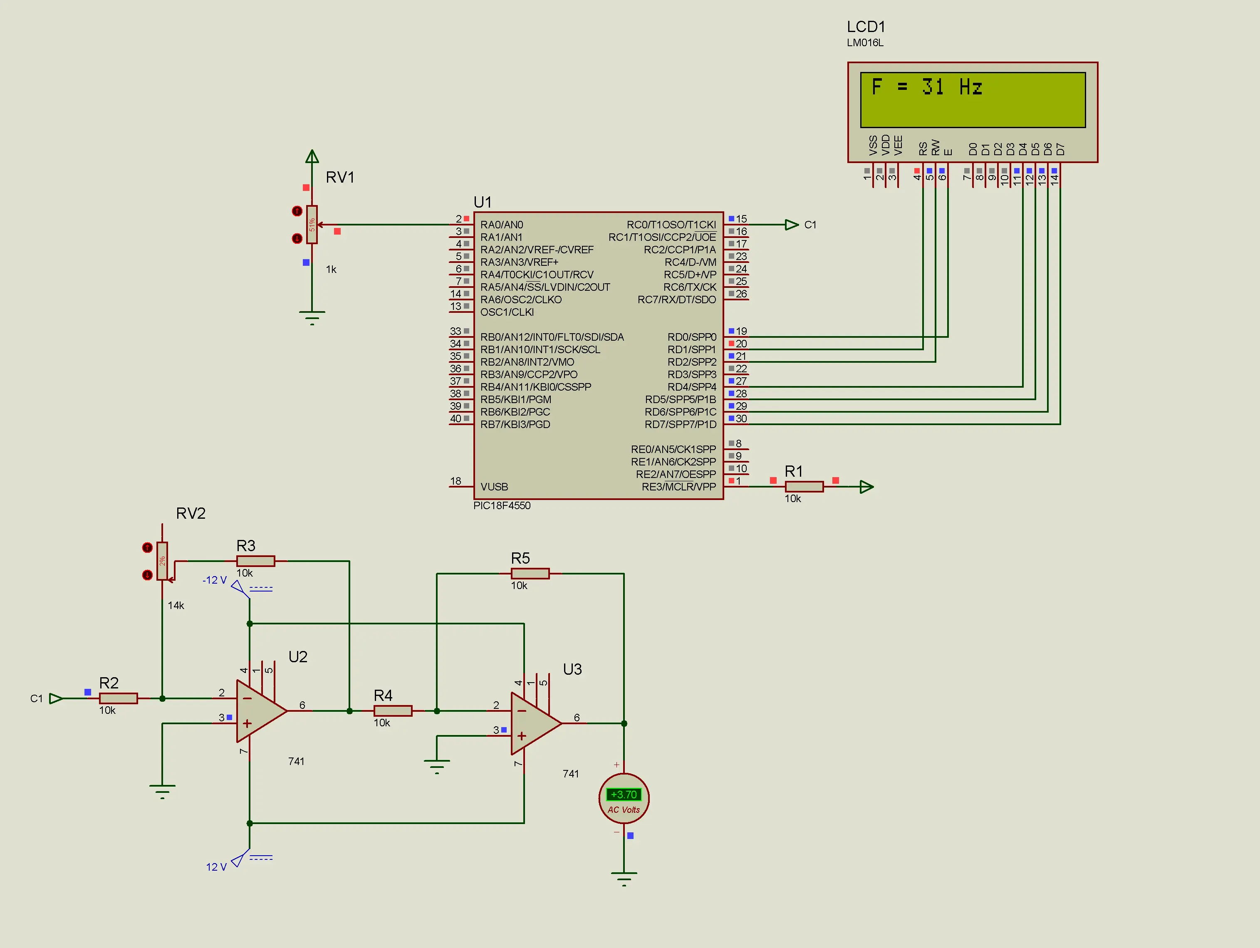
Task: Select power terminal arrow above RV1
Action: (312, 156)
